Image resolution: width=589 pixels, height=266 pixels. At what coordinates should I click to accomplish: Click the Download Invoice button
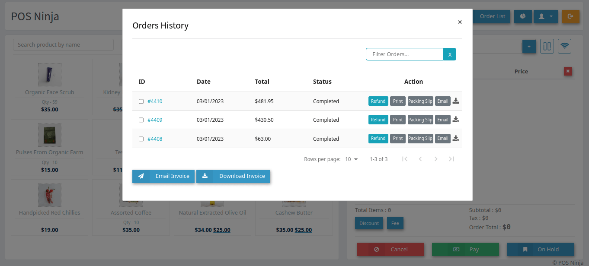pos(233,176)
